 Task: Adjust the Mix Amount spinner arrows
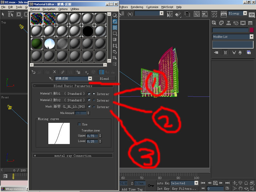(89, 113)
